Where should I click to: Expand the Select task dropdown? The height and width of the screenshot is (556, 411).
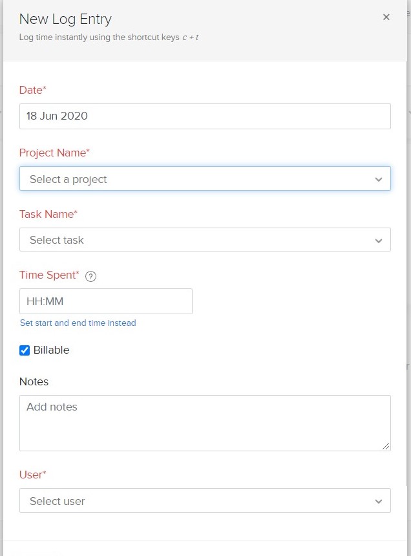(205, 240)
